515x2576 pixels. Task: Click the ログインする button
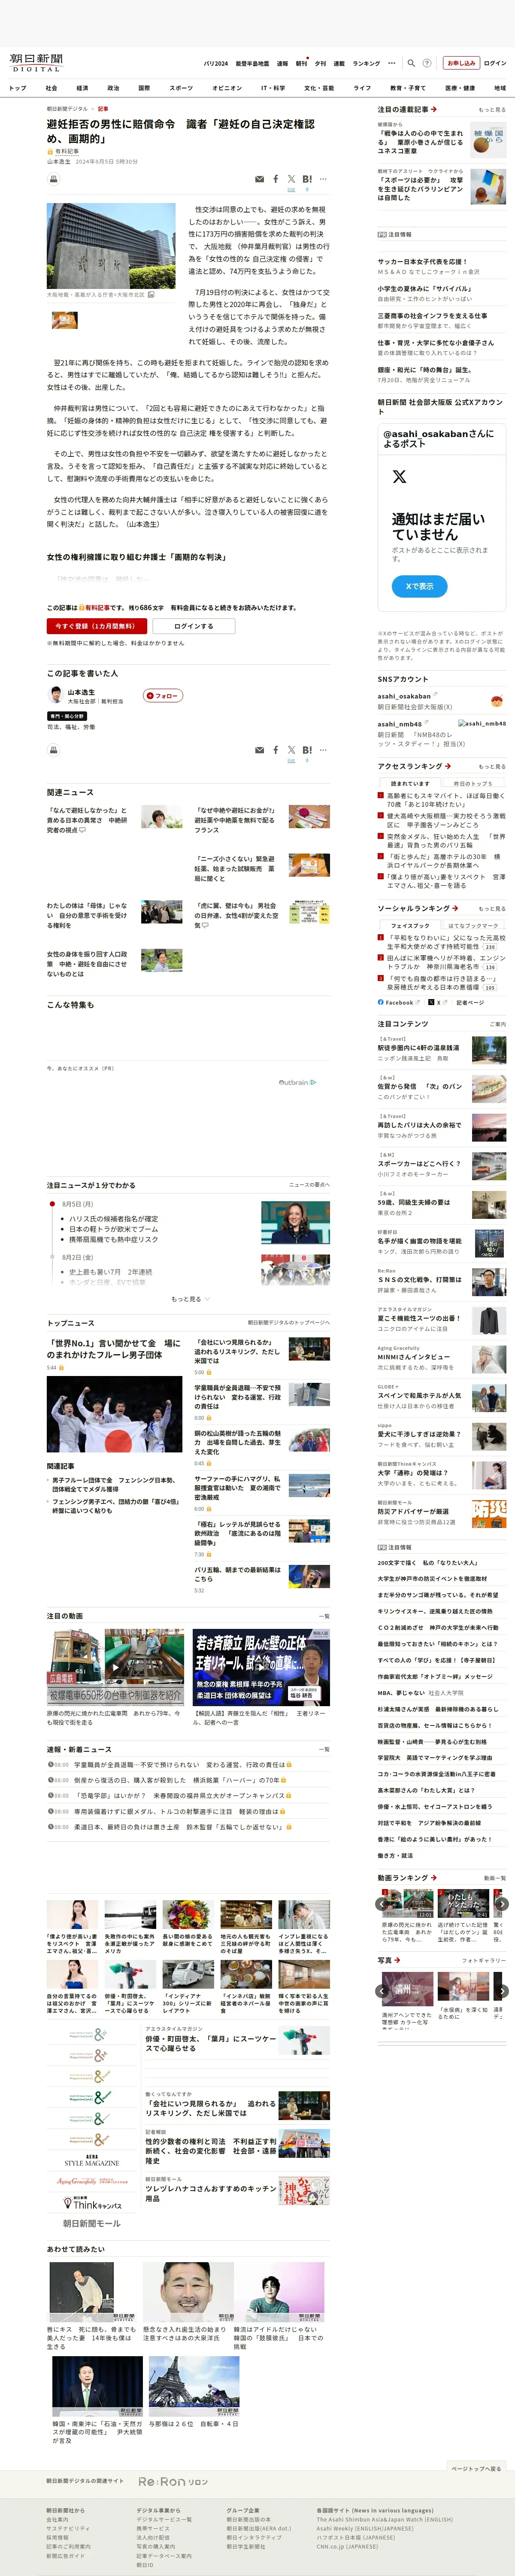[x=193, y=626]
